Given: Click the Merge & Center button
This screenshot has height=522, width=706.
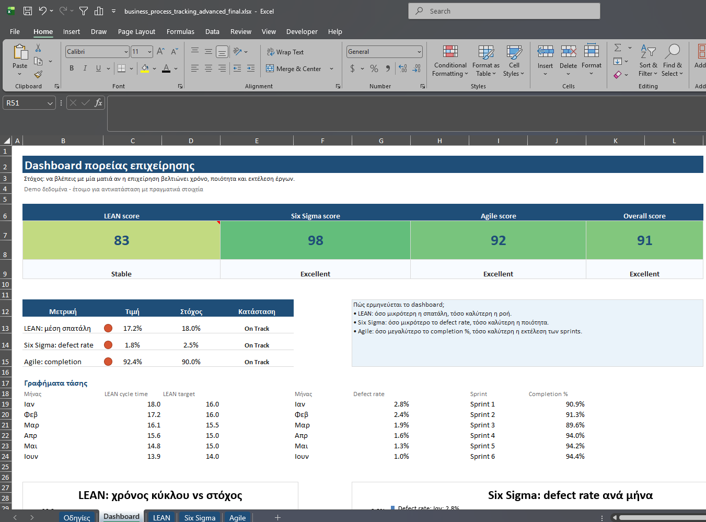Looking at the screenshot, I should click(294, 68).
